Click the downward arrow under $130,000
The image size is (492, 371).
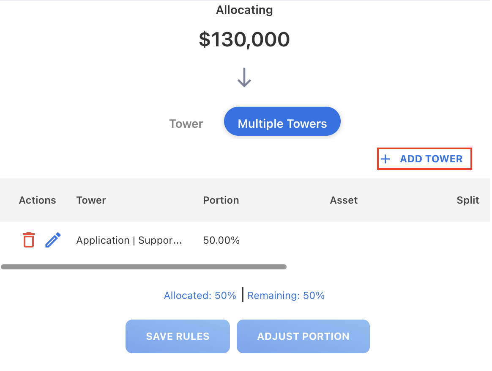click(x=244, y=77)
